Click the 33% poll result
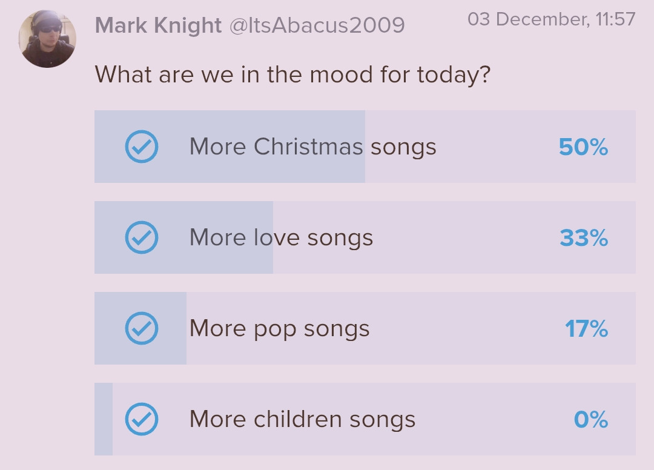The width and height of the screenshot is (654, 470). 584,238
